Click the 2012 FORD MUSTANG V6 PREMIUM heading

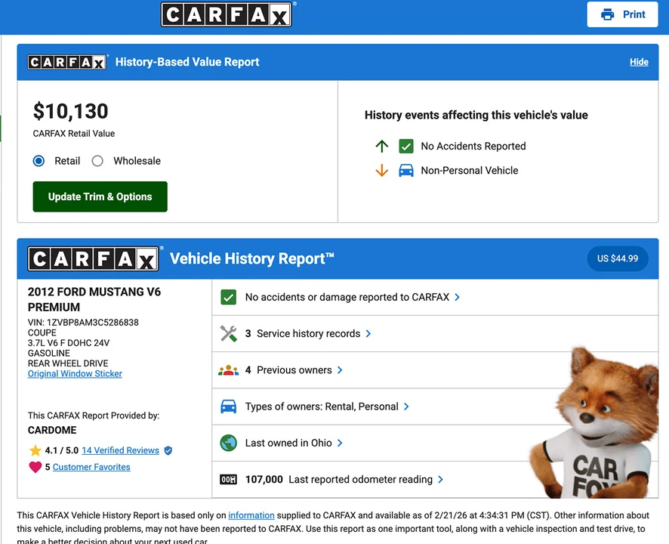(94, 300)
